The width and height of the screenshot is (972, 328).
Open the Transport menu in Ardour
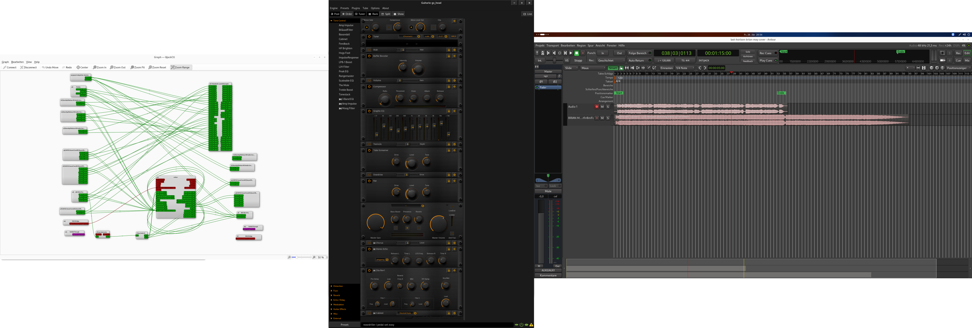tap(552, 45)
